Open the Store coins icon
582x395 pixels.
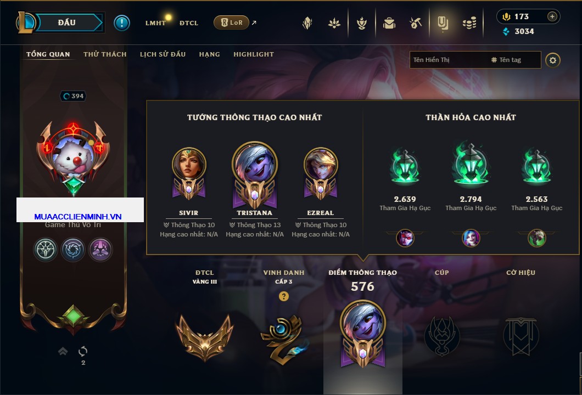(469, 24)
